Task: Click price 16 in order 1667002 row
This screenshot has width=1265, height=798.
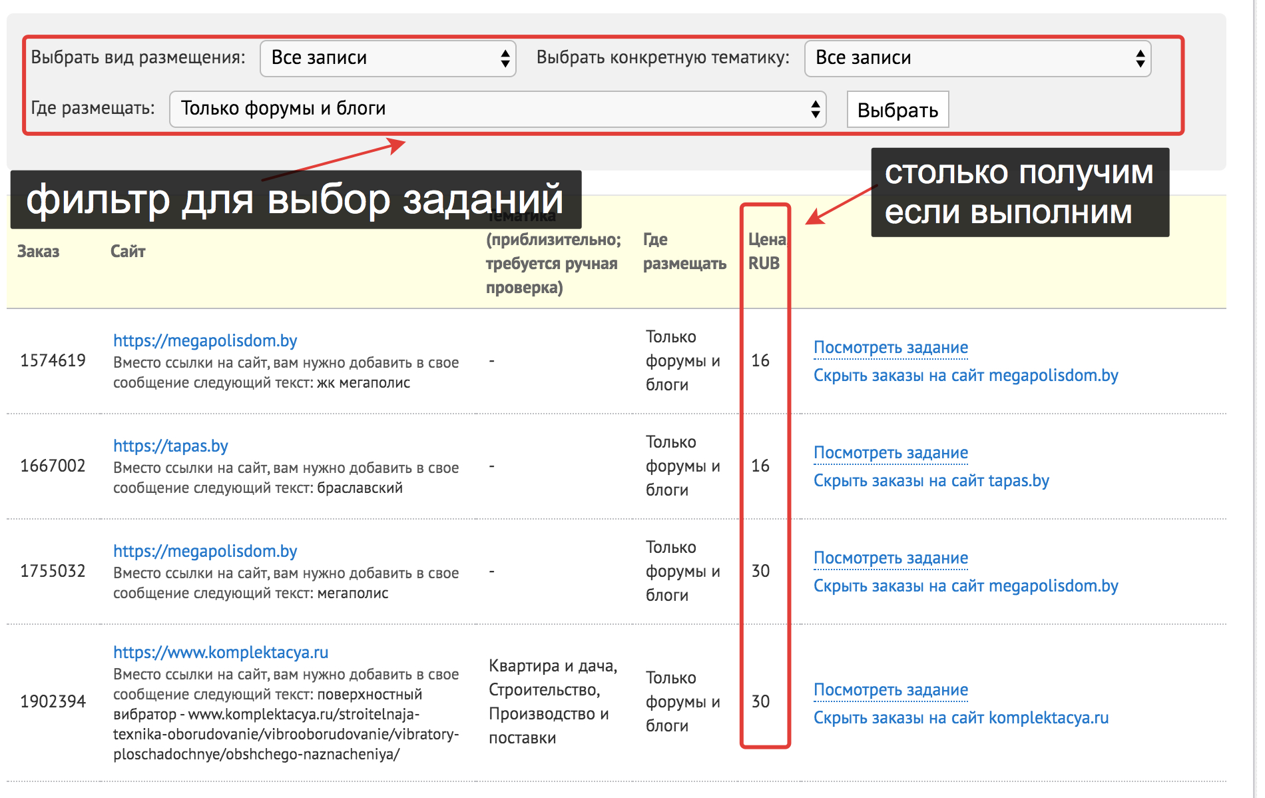Action: (760, 466)
